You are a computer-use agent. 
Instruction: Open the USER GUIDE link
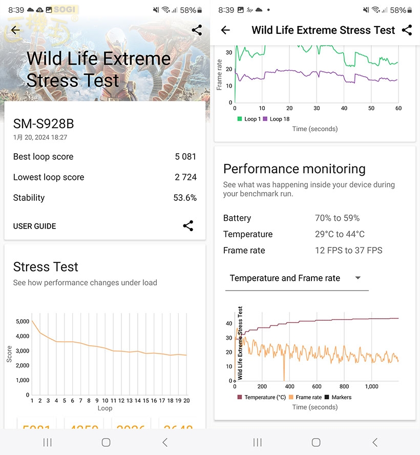pos(35,226)
